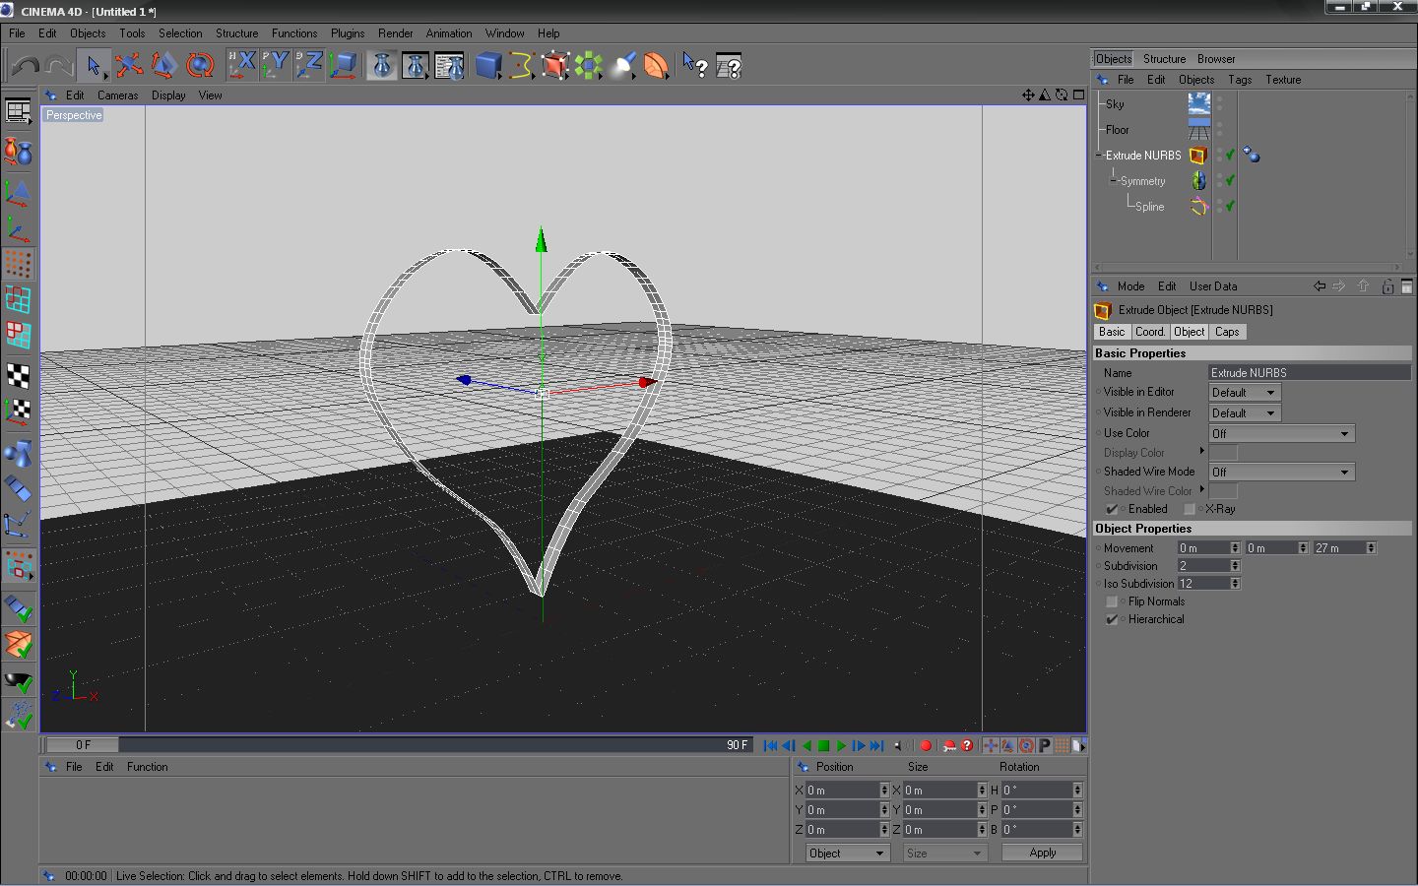
Task: Expand the Display Color disclosure arrow
Action: pos(1201,451)
